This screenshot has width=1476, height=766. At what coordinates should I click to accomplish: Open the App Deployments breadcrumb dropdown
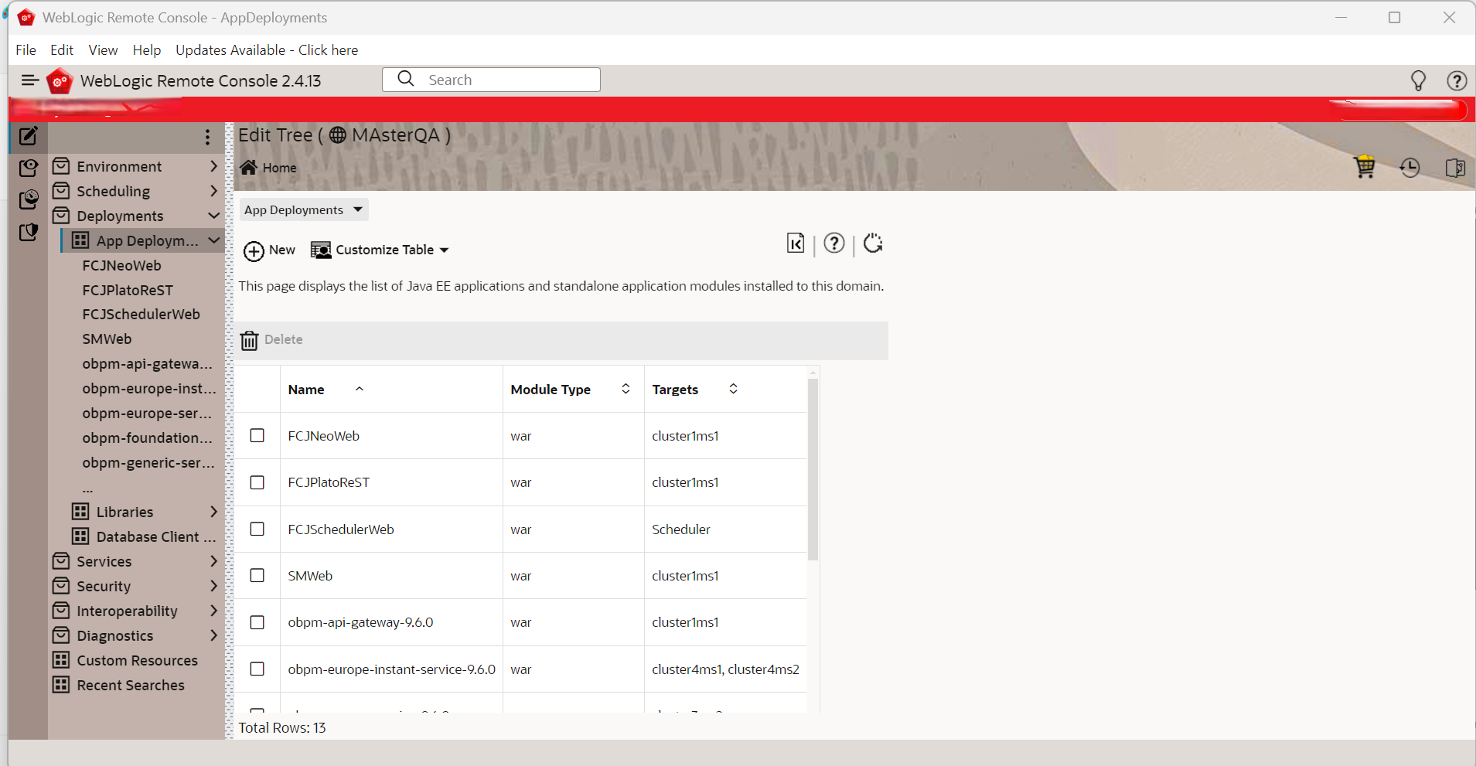303,209
